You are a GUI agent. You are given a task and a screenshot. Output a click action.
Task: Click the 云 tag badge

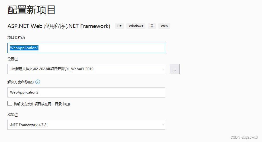point(152,26)
